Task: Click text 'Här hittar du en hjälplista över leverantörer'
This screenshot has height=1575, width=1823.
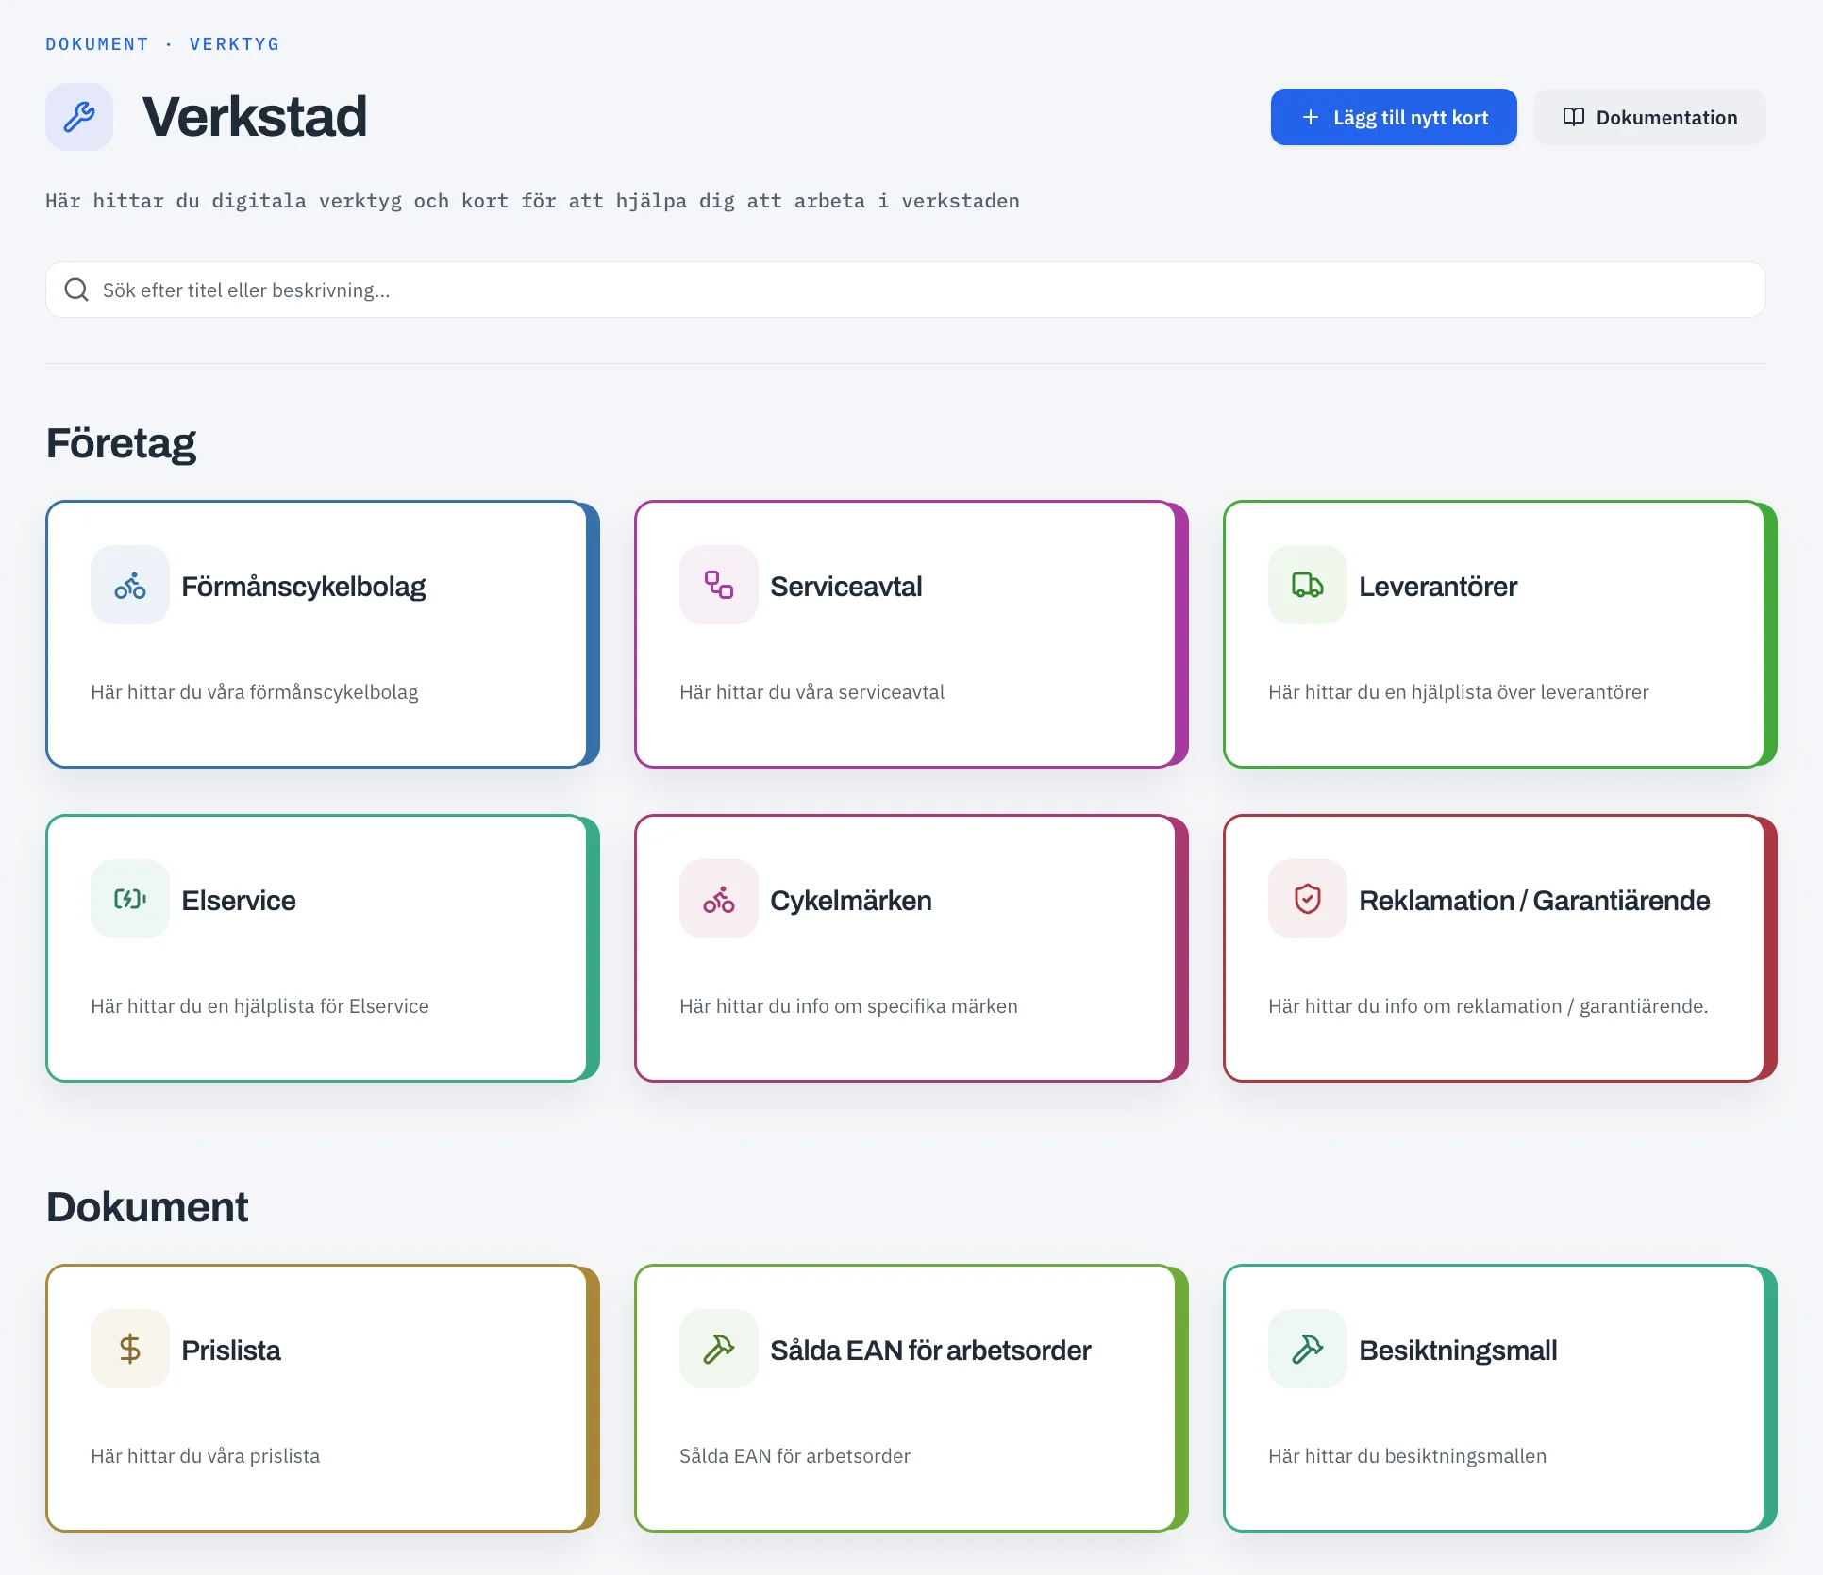Action: 1459,691
